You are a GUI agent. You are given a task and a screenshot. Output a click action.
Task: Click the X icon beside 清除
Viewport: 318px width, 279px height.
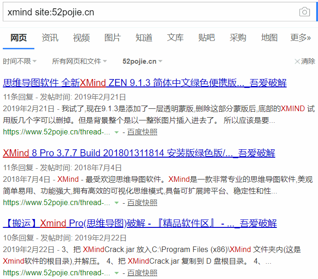(x=297, y=61)
